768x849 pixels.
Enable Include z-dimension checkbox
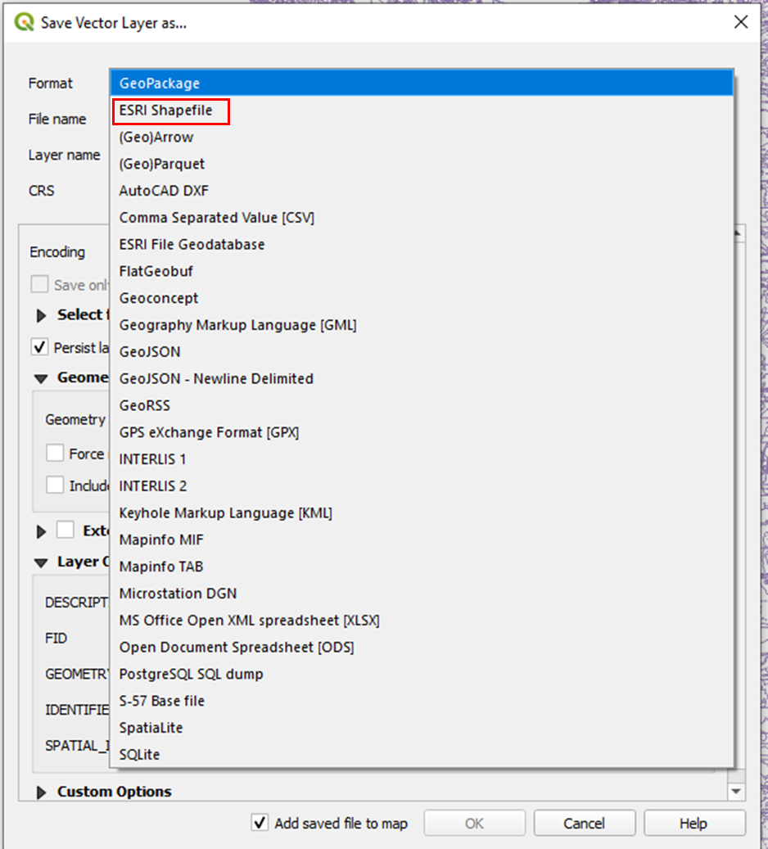pyautogui.click(x=55, y=485)
